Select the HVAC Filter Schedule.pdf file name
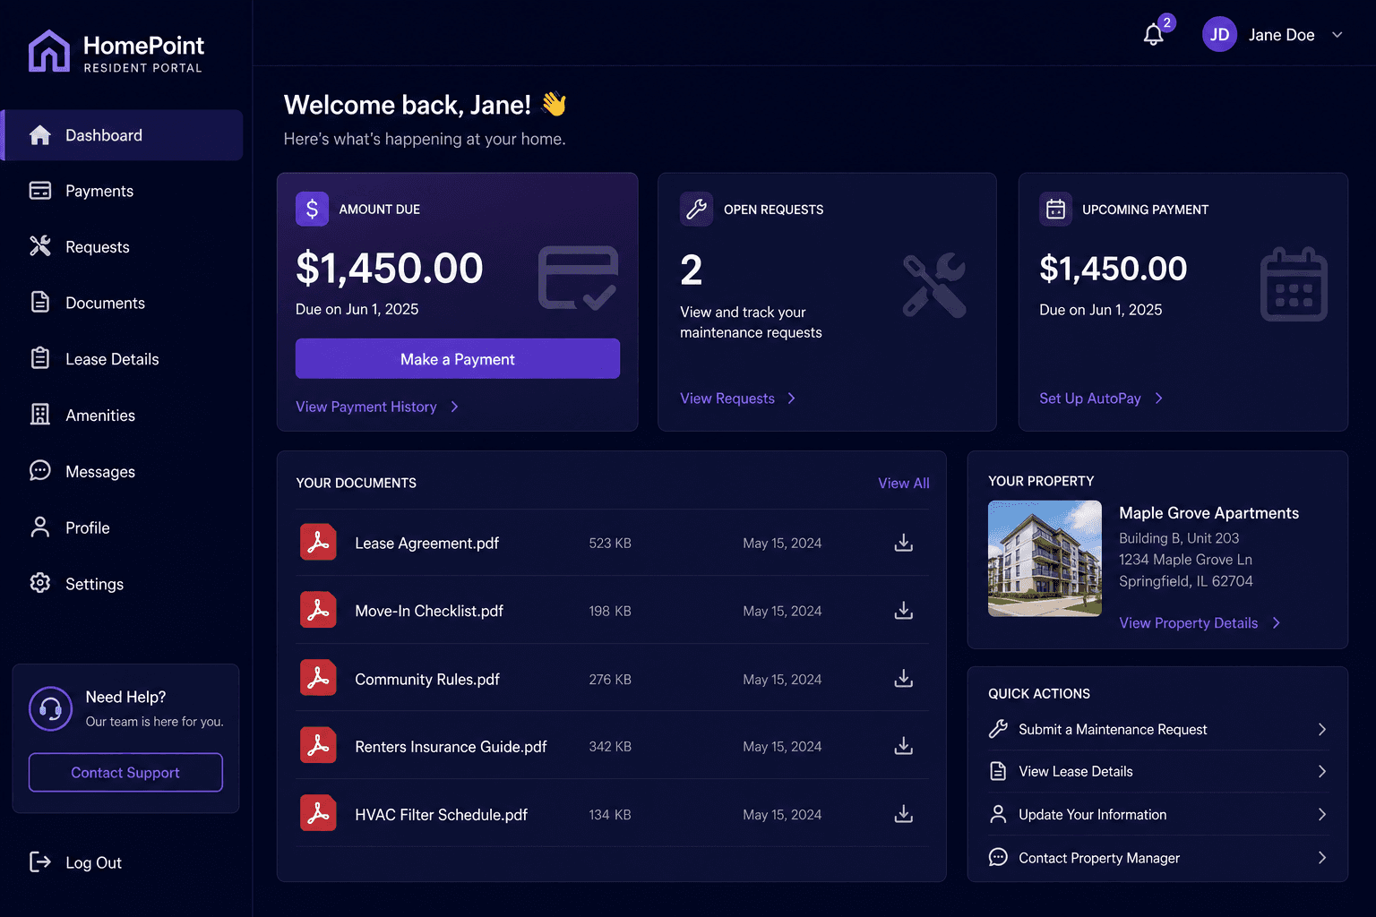The width and height of the screenshot is (1376, 917). (441, 815)
